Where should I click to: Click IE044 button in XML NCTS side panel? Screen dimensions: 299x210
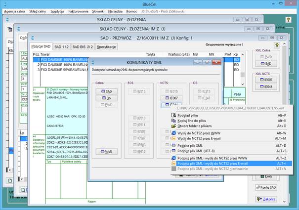(x=266, y=87)
